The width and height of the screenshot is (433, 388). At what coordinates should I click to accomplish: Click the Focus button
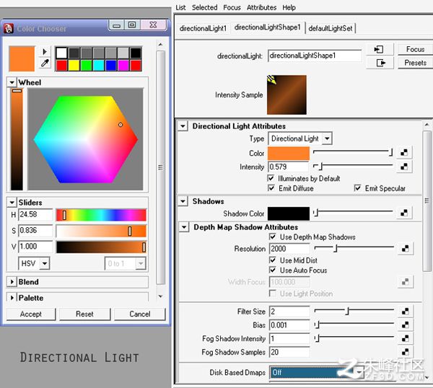click(415, 49)
